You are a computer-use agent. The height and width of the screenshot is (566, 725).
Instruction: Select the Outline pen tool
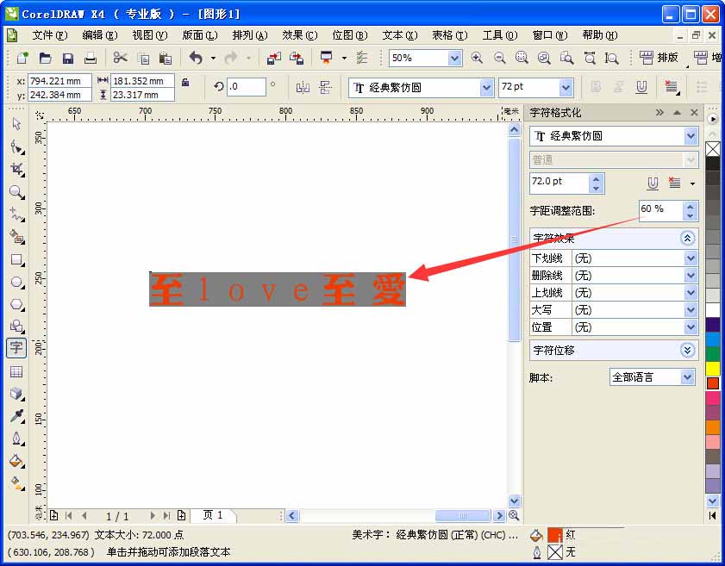[17, 438]
